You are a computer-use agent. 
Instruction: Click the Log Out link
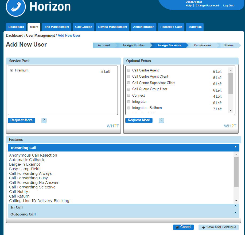pyautogui.click(x=228, y=6)
